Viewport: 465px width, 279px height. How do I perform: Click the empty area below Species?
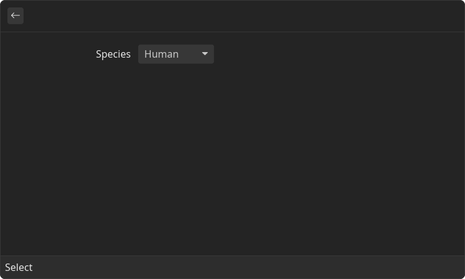(232, 160)
